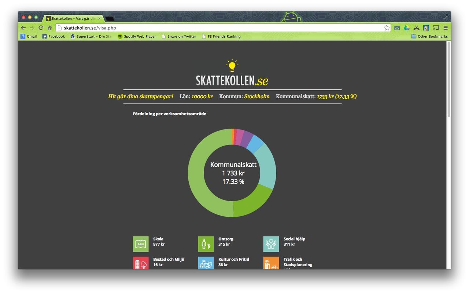Click the green Skola school icon
The width and height of the screenshot is (469, 294).
pos(141,244)
